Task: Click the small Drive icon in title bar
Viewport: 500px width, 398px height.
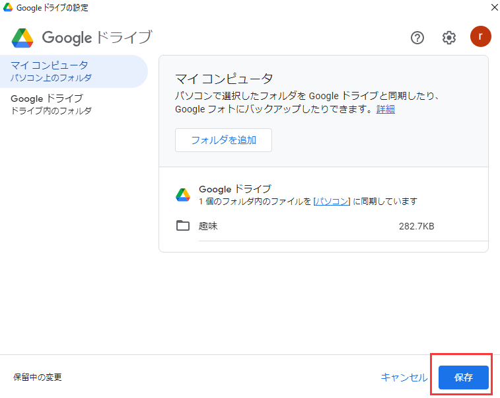Action: pyautogui.click(x=8, y=7)
